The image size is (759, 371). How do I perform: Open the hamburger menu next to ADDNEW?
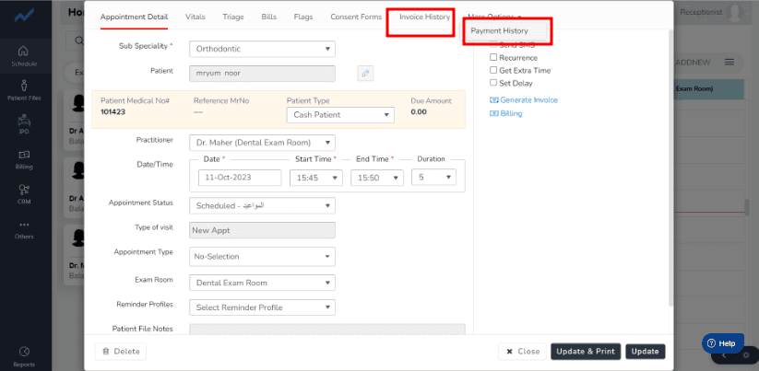tap(729, 63)
